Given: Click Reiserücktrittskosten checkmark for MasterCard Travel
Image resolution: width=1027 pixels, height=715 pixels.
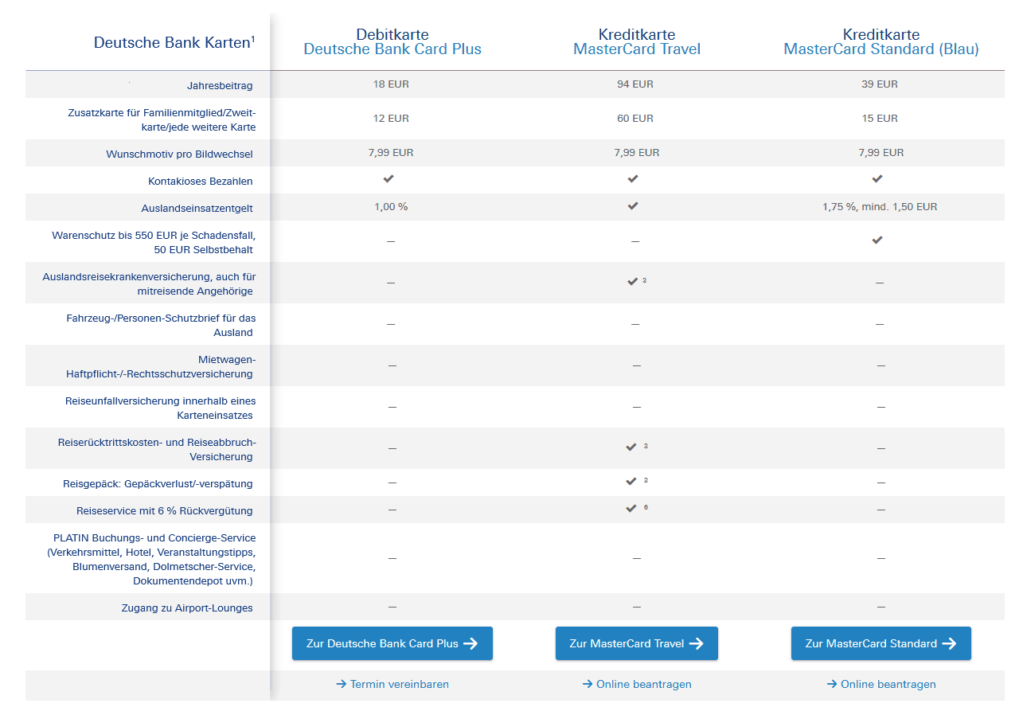Looking at the screenshot, I should [631, 447].
